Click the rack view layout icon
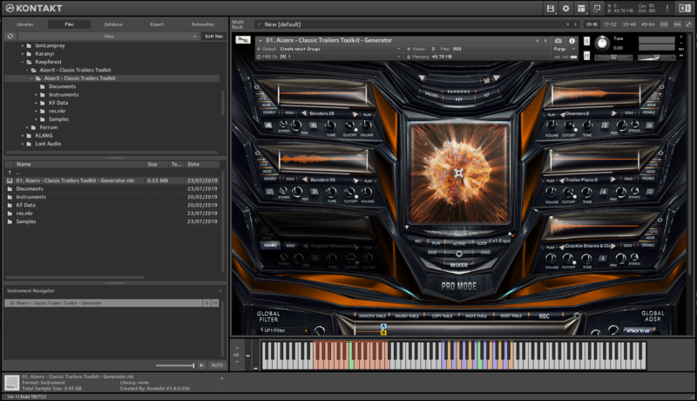The width and height of the screenshot is (697, 401). pos(582,9)
